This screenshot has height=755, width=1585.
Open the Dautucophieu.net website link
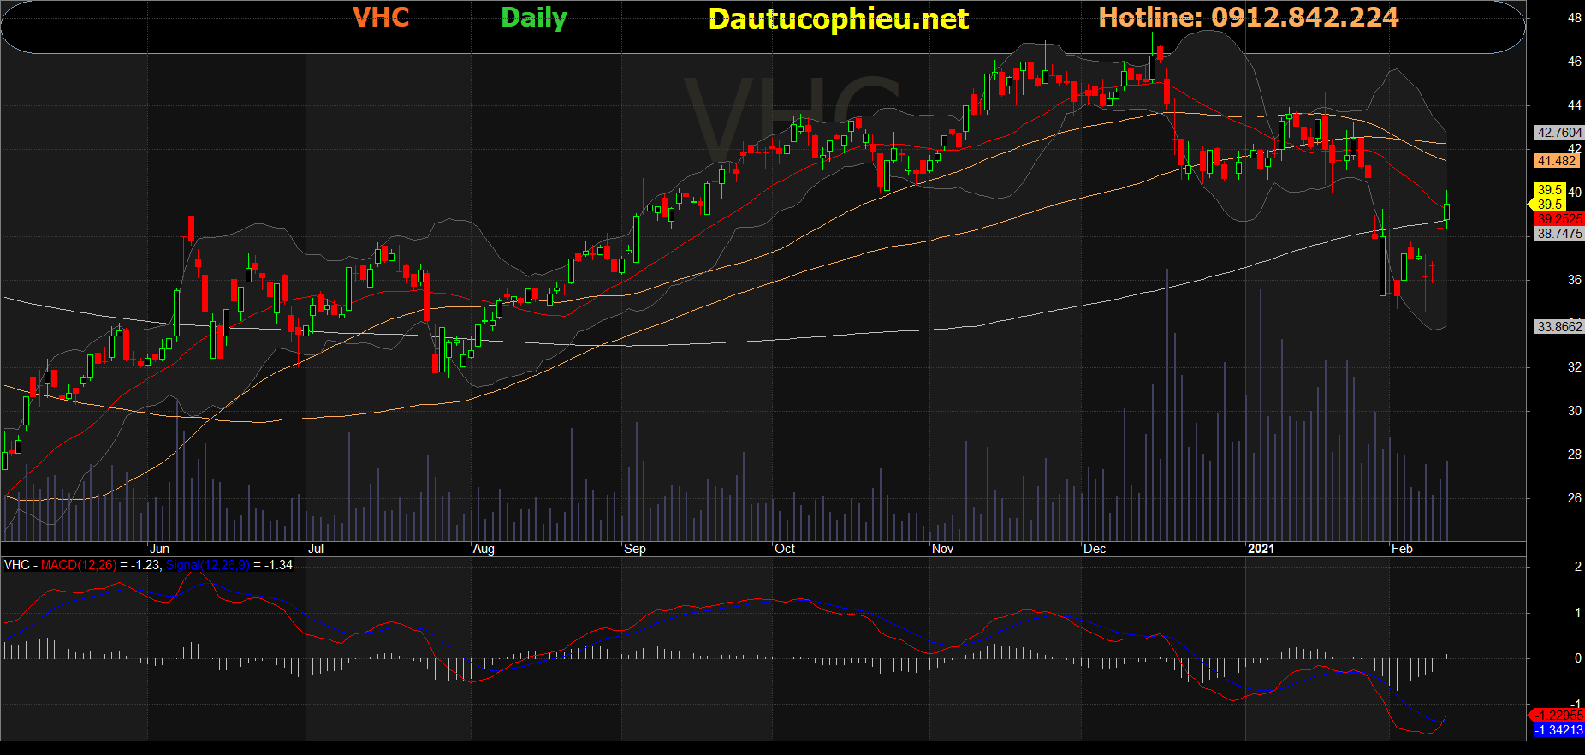[838, 19]
